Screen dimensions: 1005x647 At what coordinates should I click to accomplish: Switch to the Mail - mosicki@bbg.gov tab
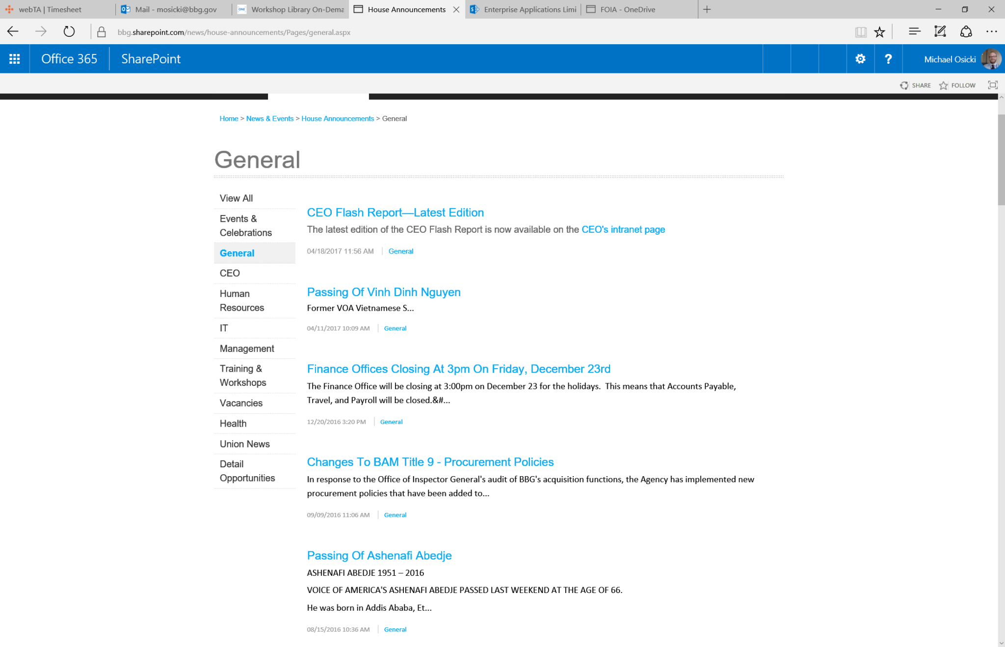click(x=175, y=9)
